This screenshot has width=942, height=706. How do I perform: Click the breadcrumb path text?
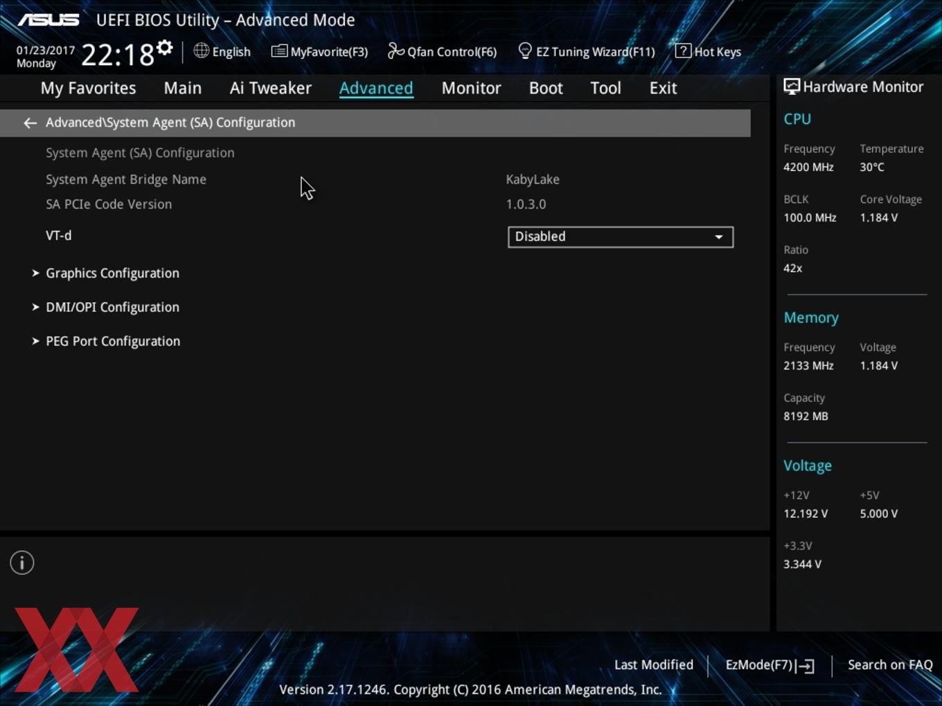point(170,123)
